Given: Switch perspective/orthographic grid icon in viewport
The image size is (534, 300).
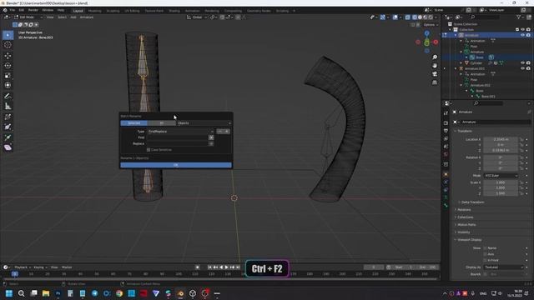Looking at the screenshot, I should [x=435, y=82].
